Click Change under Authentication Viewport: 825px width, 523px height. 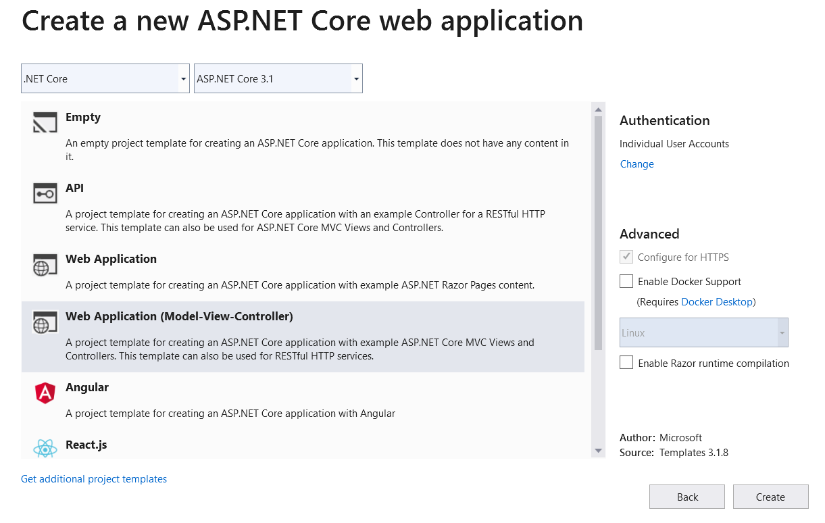[636, 164]
